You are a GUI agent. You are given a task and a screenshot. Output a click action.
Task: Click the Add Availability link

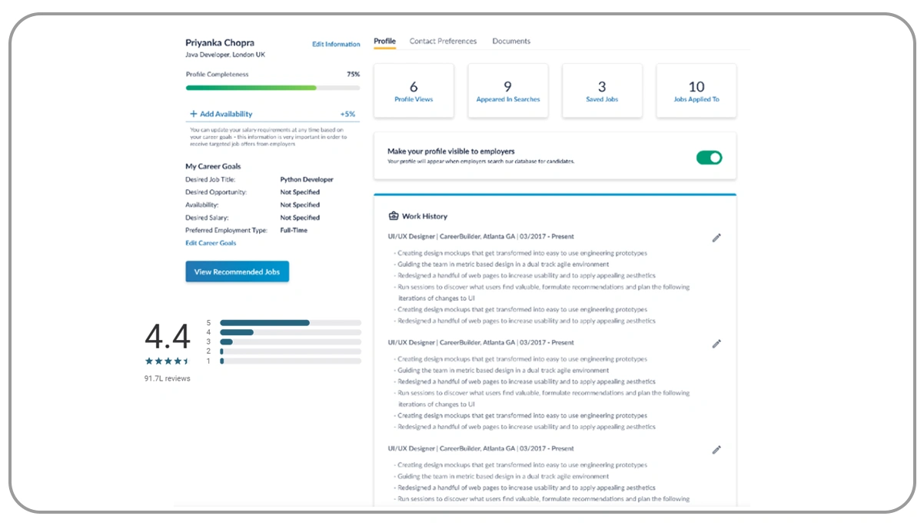226,114
